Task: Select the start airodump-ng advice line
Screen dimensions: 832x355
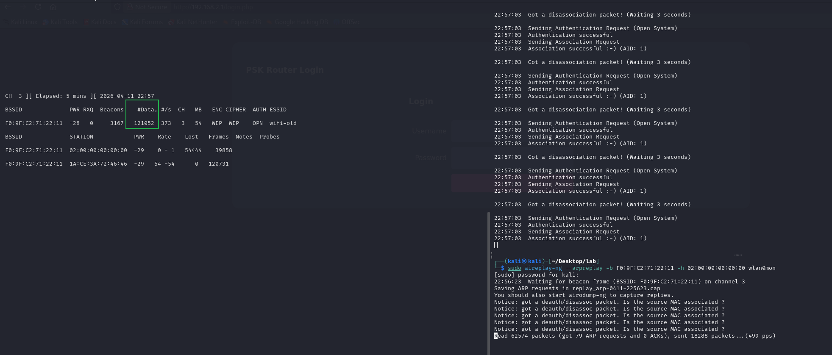Action: (584, 295)
